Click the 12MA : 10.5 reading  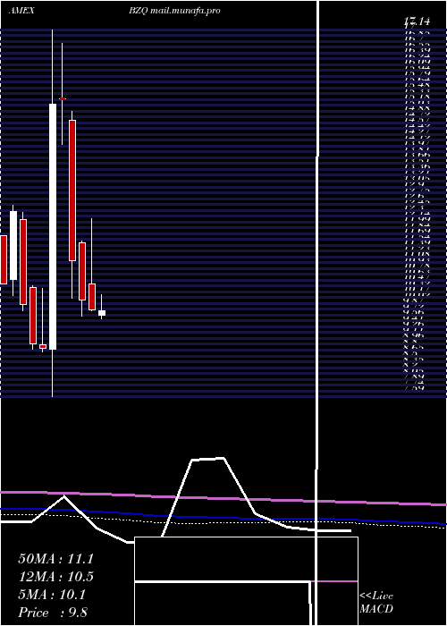pyautogui.click(x=55, y=577)
